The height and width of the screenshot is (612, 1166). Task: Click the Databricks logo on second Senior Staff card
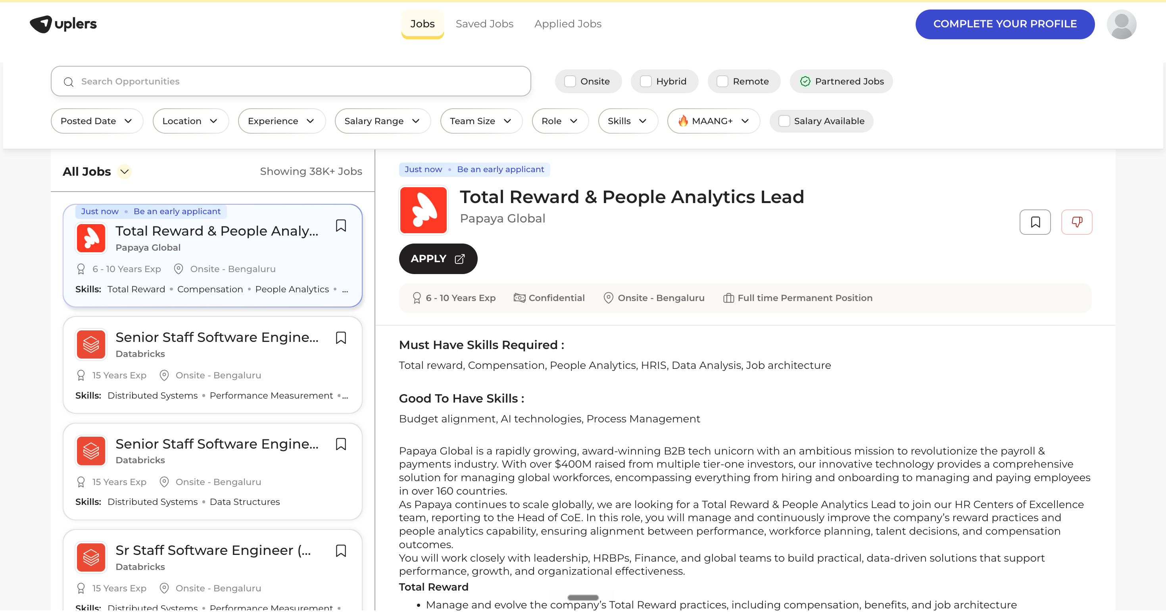pyautogui.click(x=91, y=451)
